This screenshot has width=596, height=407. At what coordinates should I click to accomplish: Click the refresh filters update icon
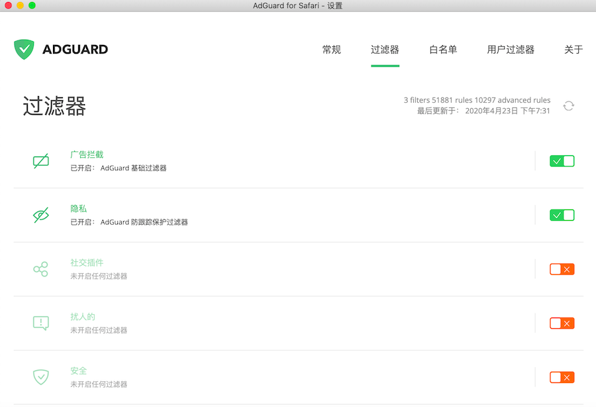click(x=569, y=106)
